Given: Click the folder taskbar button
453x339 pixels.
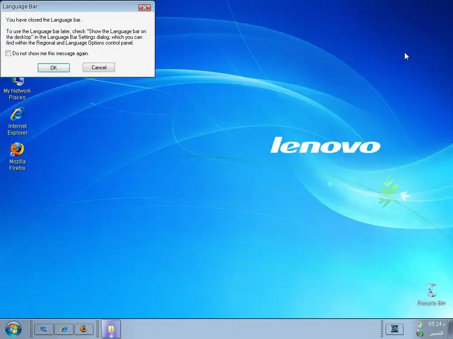Looking at the screenshot, I should pyautogui.click(x=111, y=329).
